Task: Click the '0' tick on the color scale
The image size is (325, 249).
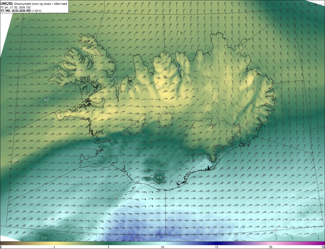Action: 1,247
